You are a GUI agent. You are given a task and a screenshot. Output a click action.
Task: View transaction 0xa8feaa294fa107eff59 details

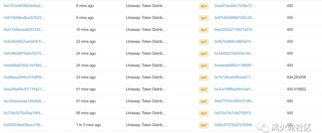point(24,77)
